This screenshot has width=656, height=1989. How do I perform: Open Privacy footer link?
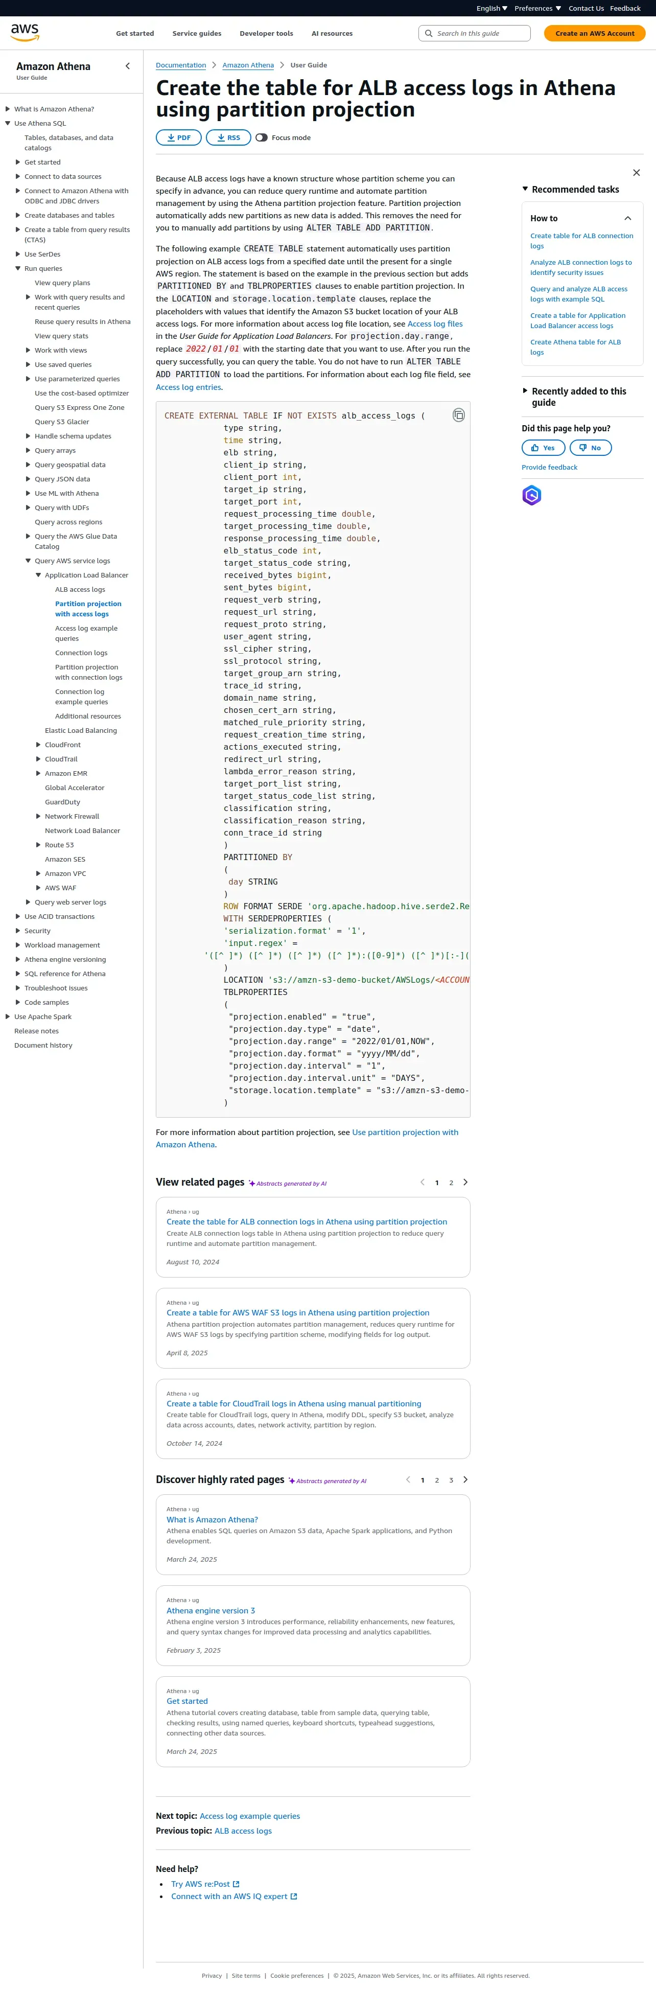pos(212,1976)
